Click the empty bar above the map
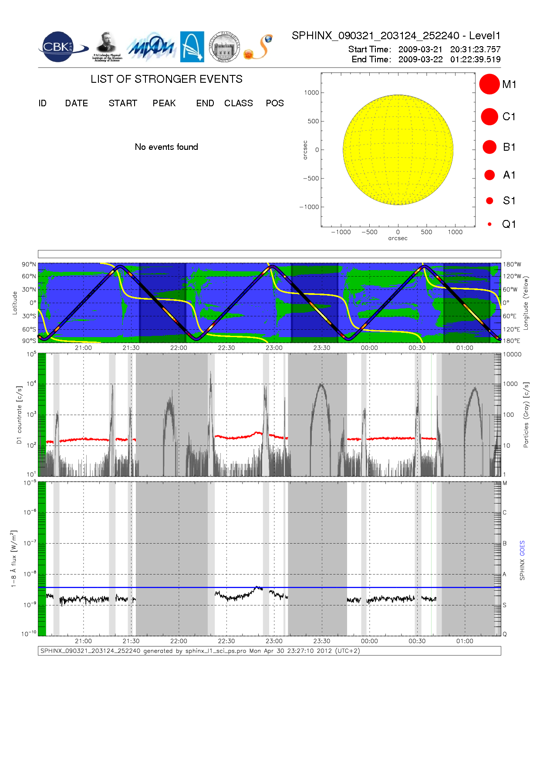This screenshot has width=540, height=764. (269, 254)
